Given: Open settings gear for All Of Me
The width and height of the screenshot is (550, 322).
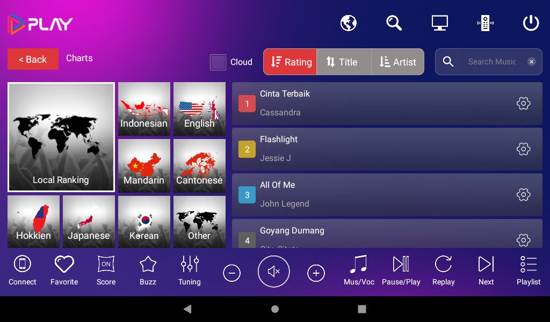Looking at the screenshot, I should (x=523, y=194).
